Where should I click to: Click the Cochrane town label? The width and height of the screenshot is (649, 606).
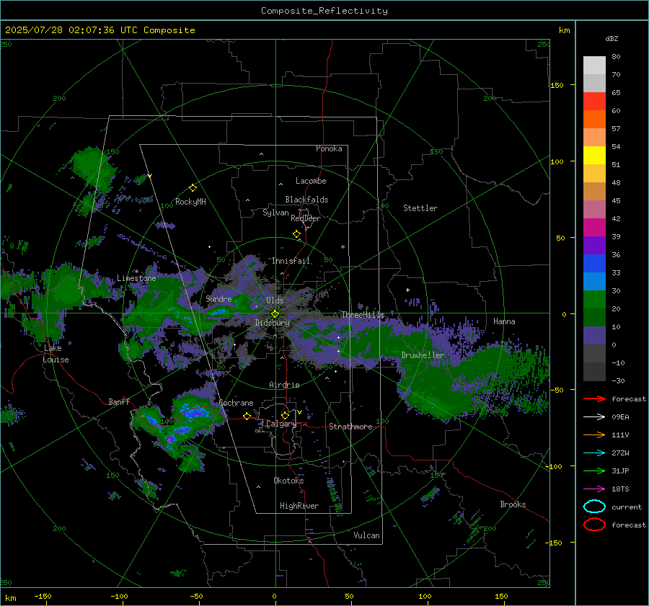pyautogui.click(x=236, y=403)
